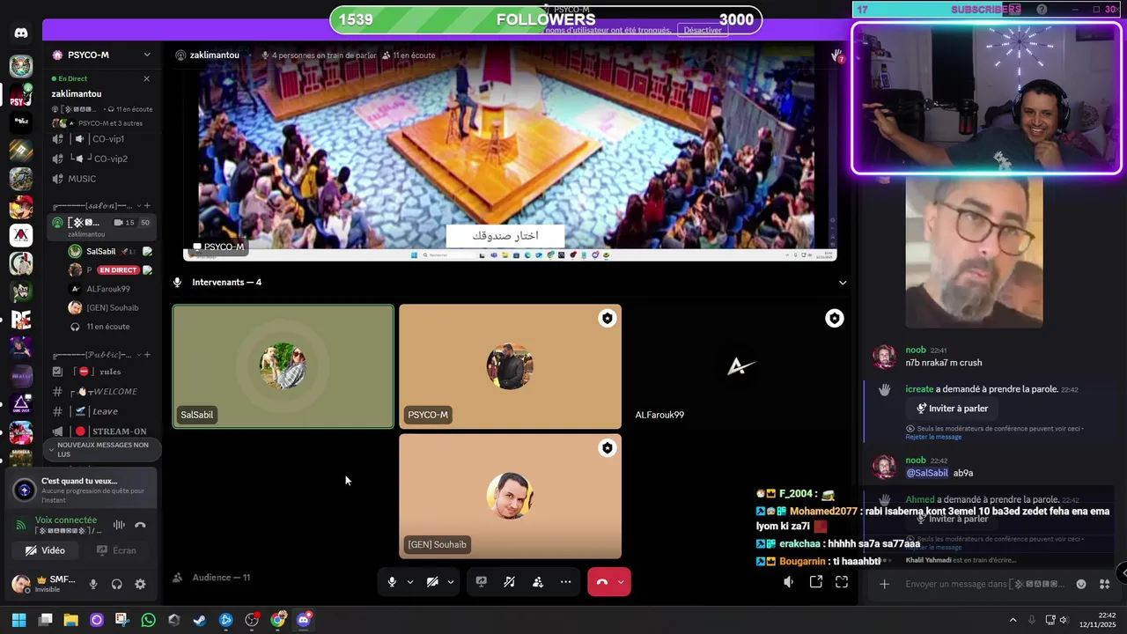Dismiss the En Direct banner

tap(146, 78)
